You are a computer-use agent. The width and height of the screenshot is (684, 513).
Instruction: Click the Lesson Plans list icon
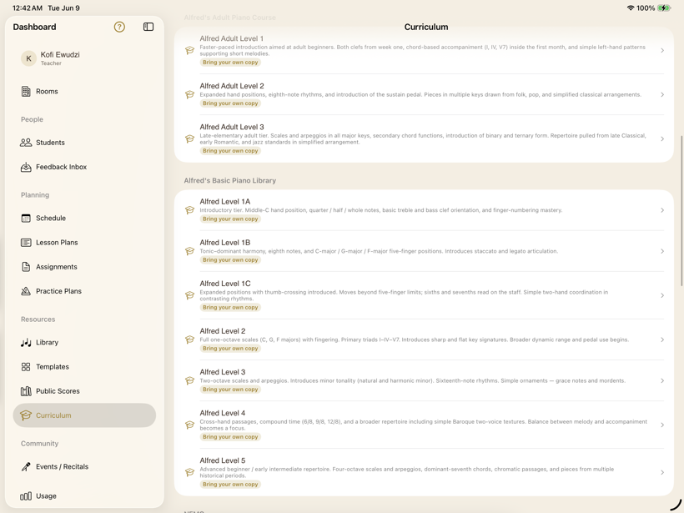pos(26,243)
